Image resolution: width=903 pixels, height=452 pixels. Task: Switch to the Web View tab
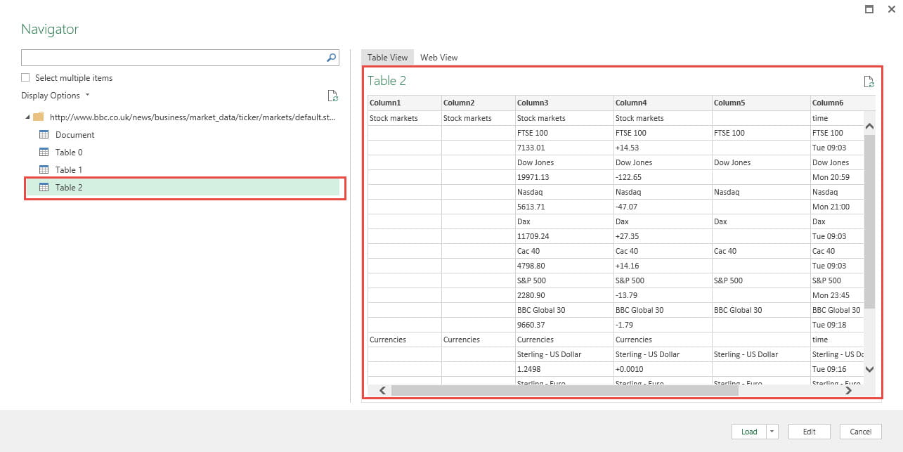[x=438, y=58]
